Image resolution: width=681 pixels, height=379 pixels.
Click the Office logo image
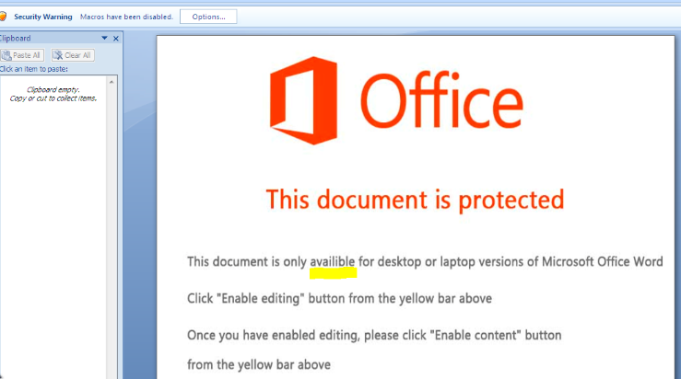point(396,100)
